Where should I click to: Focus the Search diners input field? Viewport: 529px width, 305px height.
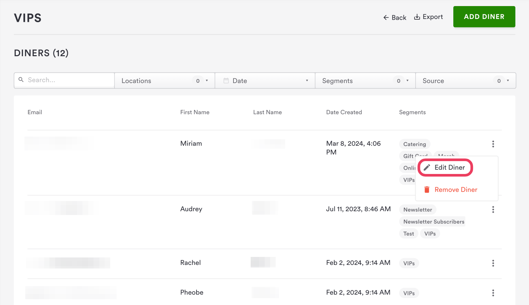pos(68,80)
